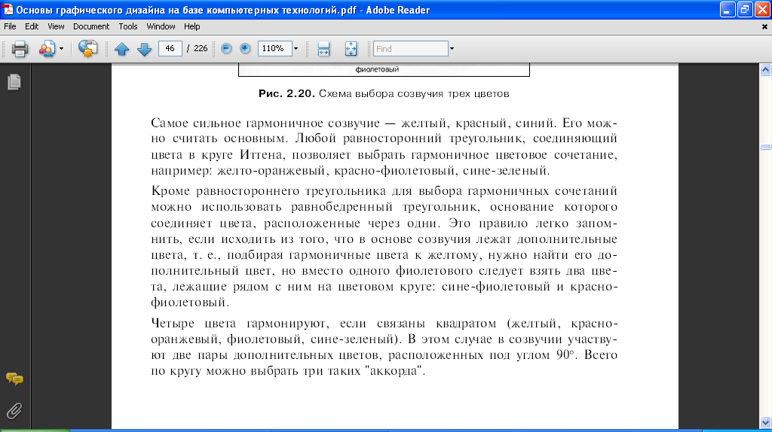This screenshot has width=772, height=432.
Task: Click the paragraph starting 'Четыре цвета'
Action: pyautogui.click(x=384, y=347)
